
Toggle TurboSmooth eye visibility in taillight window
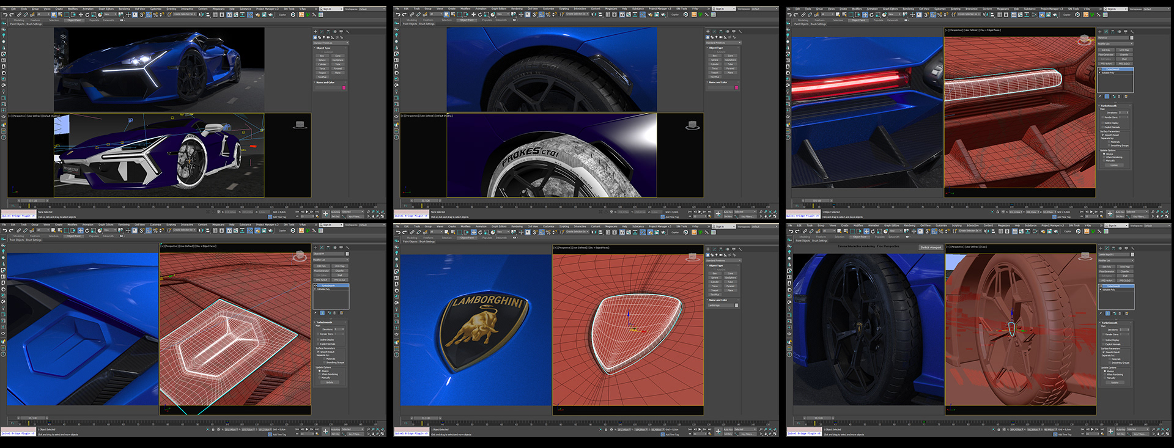click(1100, 69)
